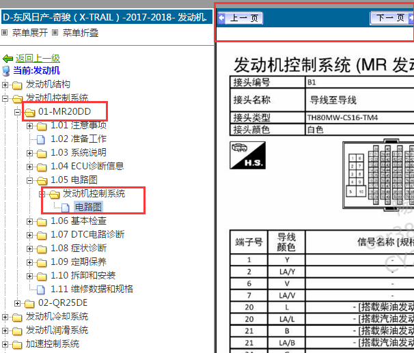Click the TH80MW-CS16-TM4 connector type cell

point(359,117)
